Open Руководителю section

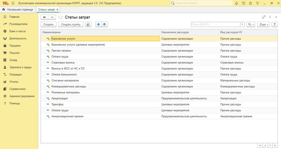pyautogui.click(x=19, y=24)
